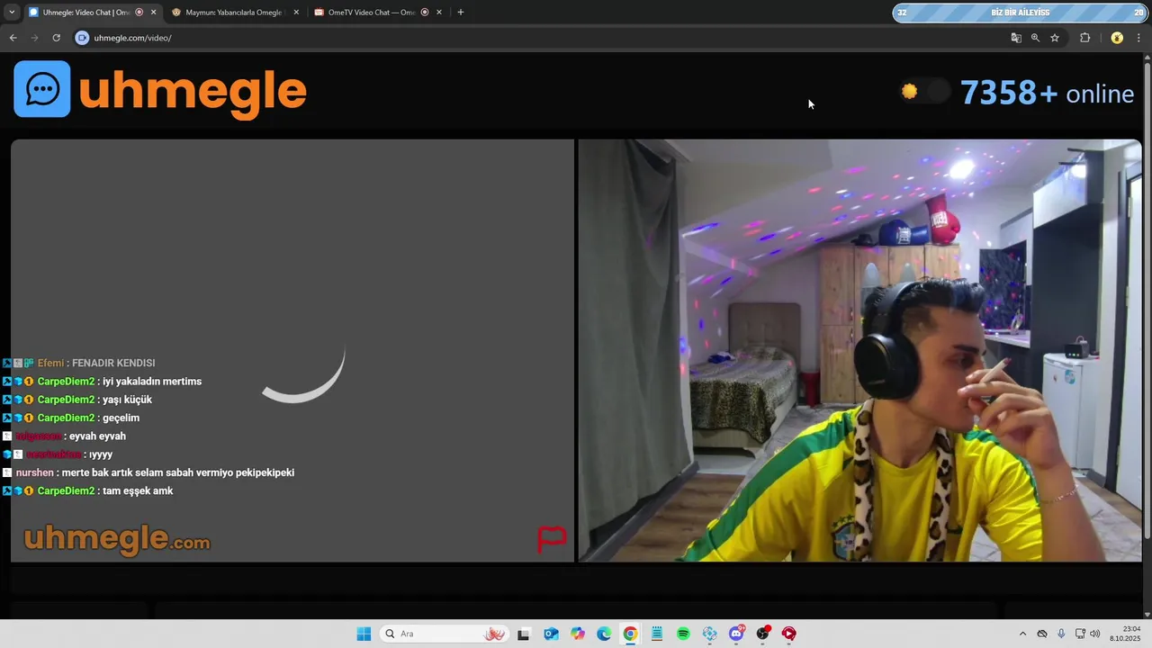
Task: Reload the current page
Action: pyautogui.click(x=56, y=38)
